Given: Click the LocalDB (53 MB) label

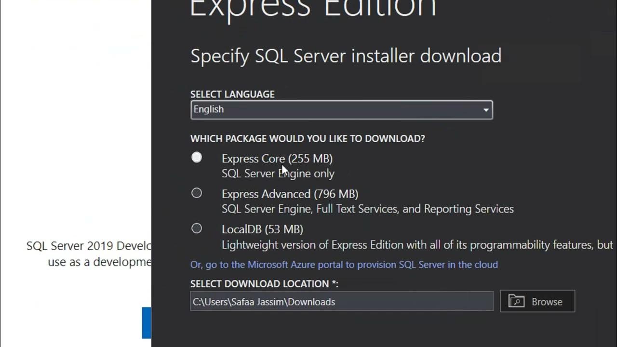Looking at the screenshot, I should point(262,229).
